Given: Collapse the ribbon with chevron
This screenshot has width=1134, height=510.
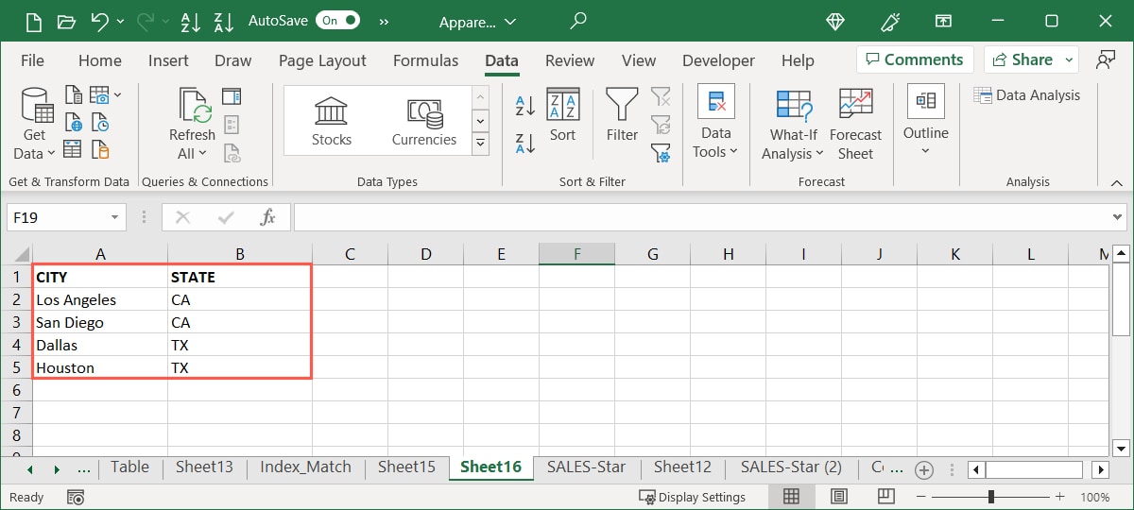Looking at the screenshot, I should (x=1118, y=182).
